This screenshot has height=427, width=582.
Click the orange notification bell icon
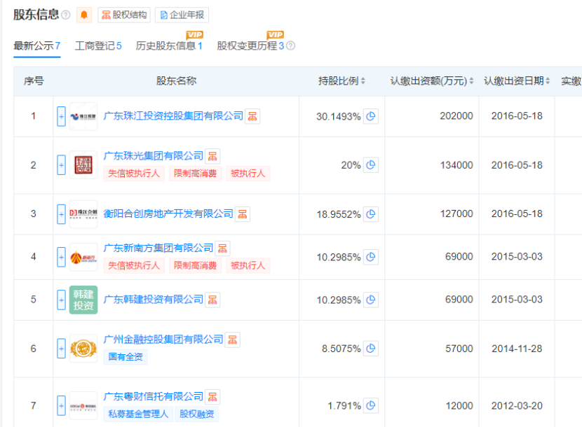coord(84,15)
